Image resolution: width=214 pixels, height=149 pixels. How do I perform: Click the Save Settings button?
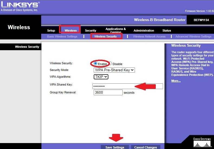pos(115,147)
